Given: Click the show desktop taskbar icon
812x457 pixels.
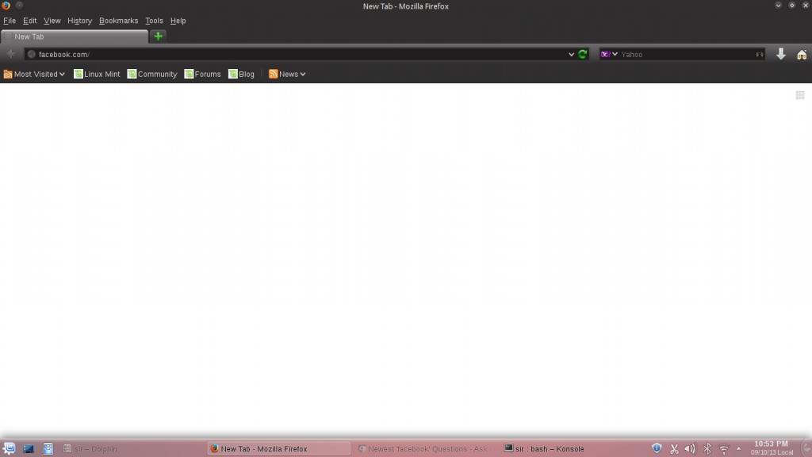Looking at the screenshot, I should [x=29, y=449].
